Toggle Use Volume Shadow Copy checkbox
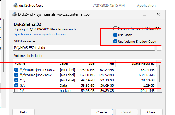The height and width of the screenshot is (115, 175). 115,42
